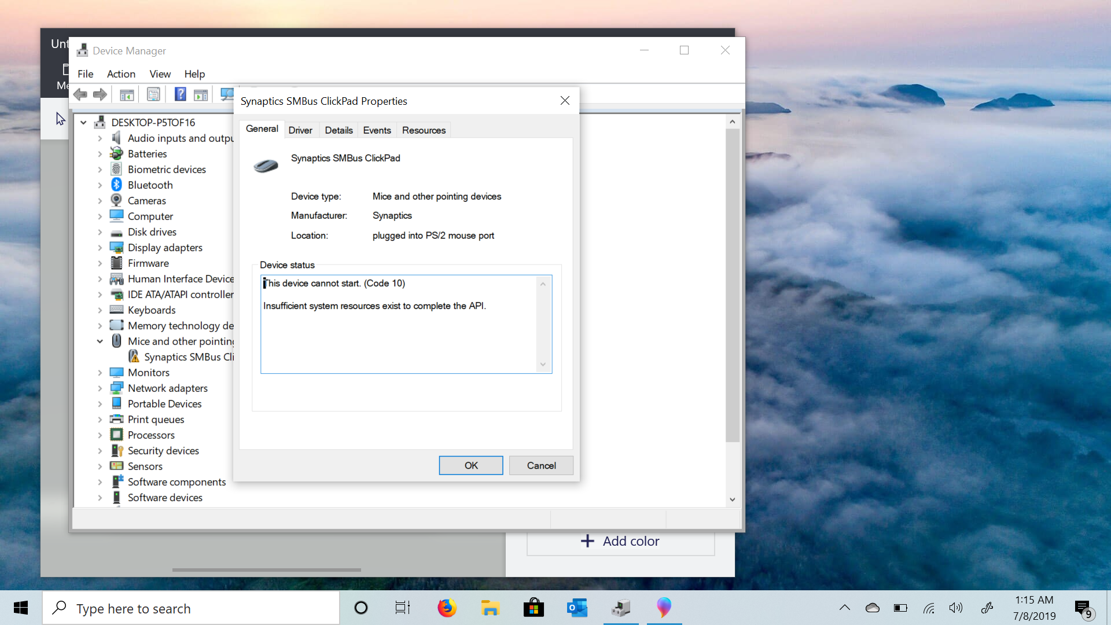Image resolution: width=1111 pixels, height=625 pixels.
Task: Click the action pane toolbar icon next to Help
Action: [201, 94]
